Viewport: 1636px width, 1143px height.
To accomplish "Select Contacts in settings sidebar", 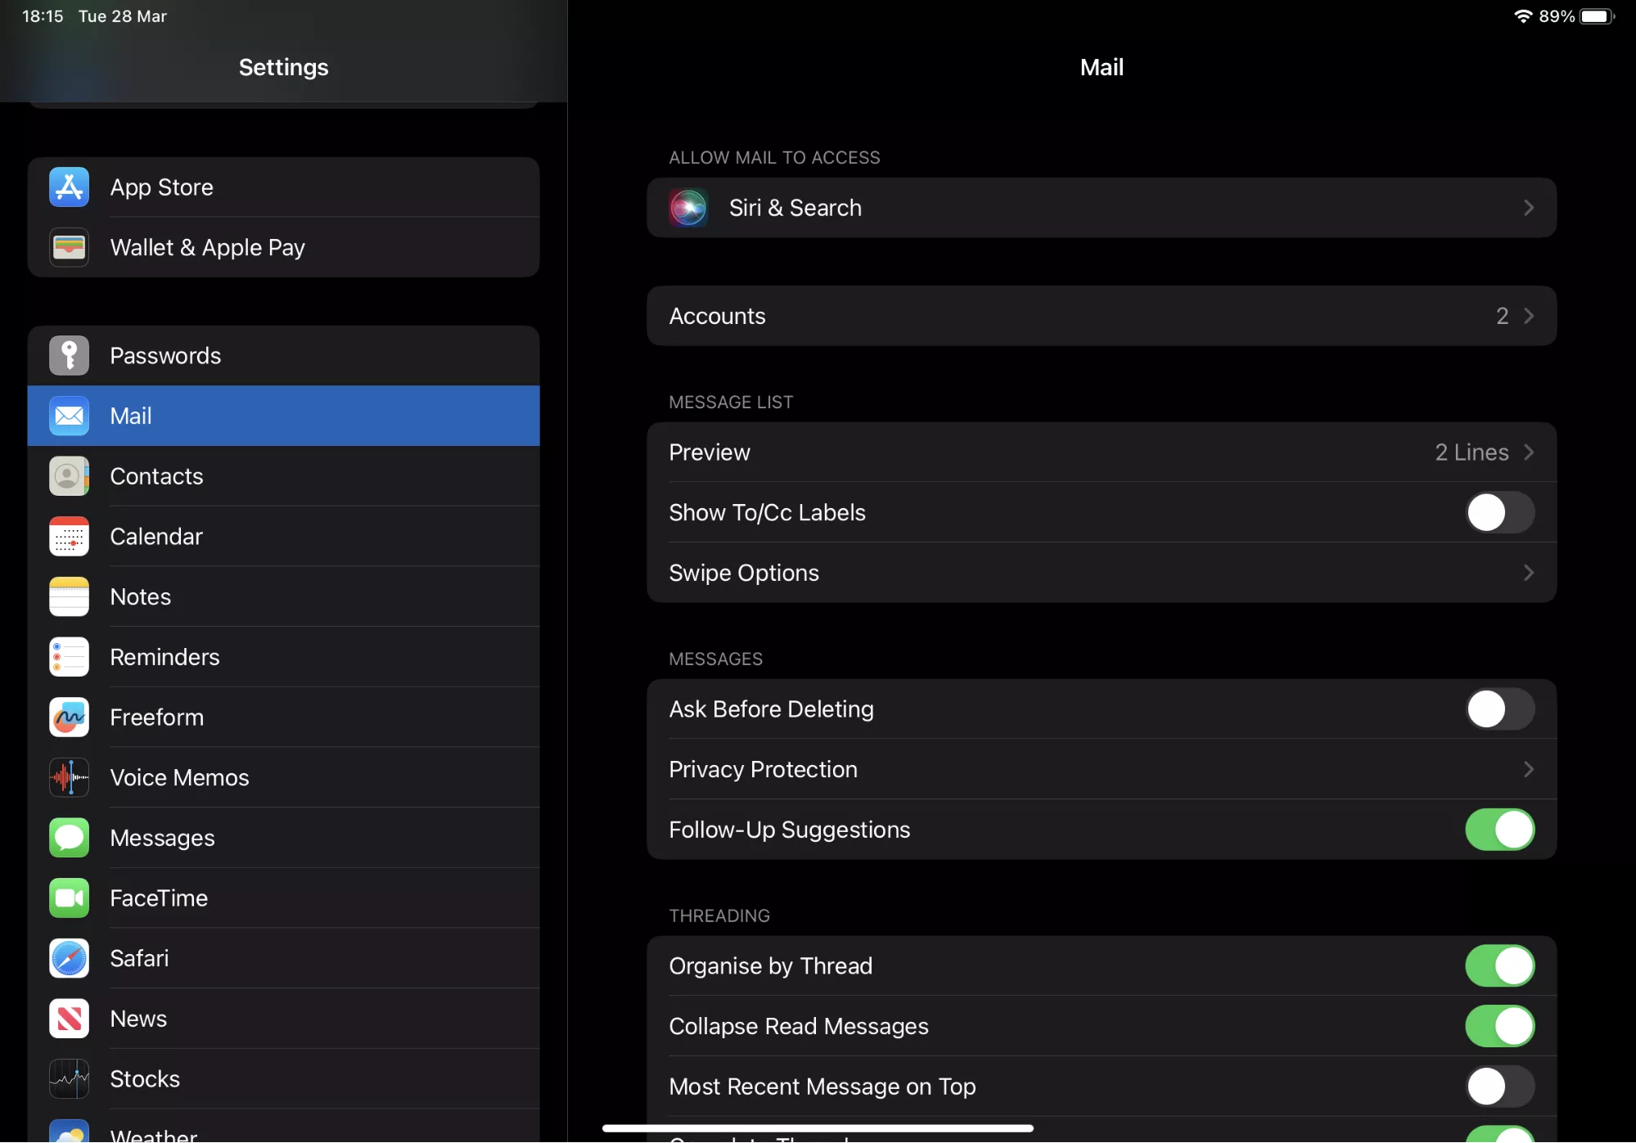I will coord(283,476).
